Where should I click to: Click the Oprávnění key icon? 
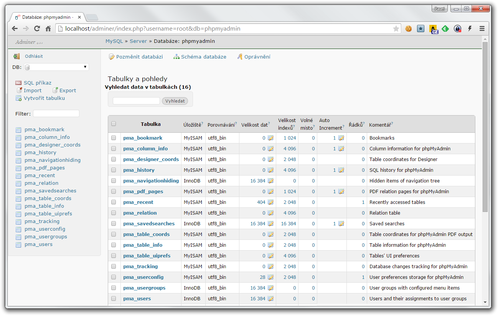coord(240,57)
